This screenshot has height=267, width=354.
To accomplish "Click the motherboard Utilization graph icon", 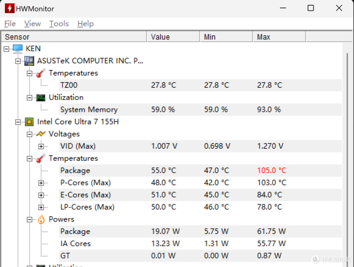I will pyautogui.click(x=41, y=98).
